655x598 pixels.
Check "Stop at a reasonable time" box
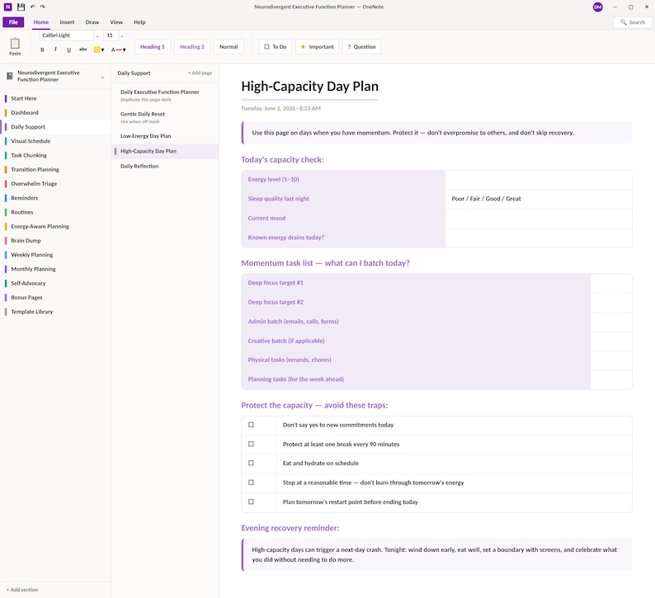[x=251, y=483]
